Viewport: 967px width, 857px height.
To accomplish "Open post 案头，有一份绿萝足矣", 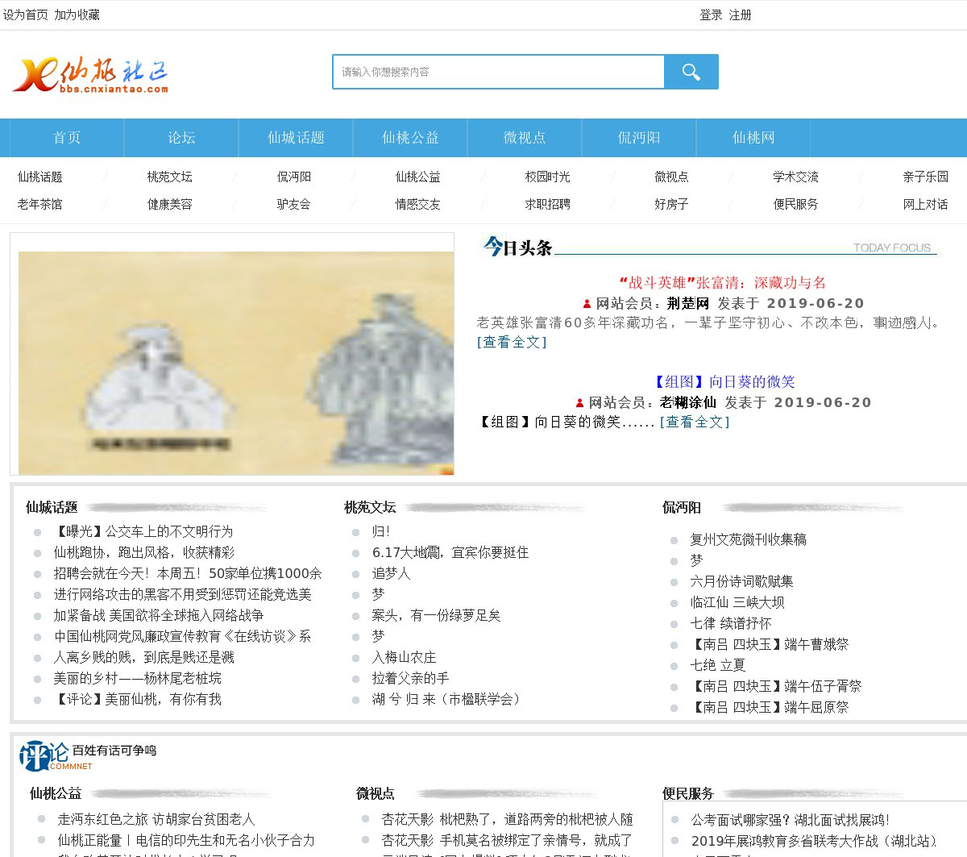I will [x=436, y=616].
